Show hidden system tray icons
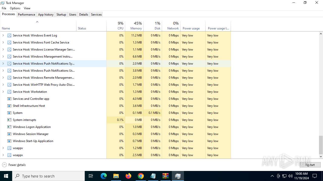The height and width of the screenshot is (181, 323). 272,176
